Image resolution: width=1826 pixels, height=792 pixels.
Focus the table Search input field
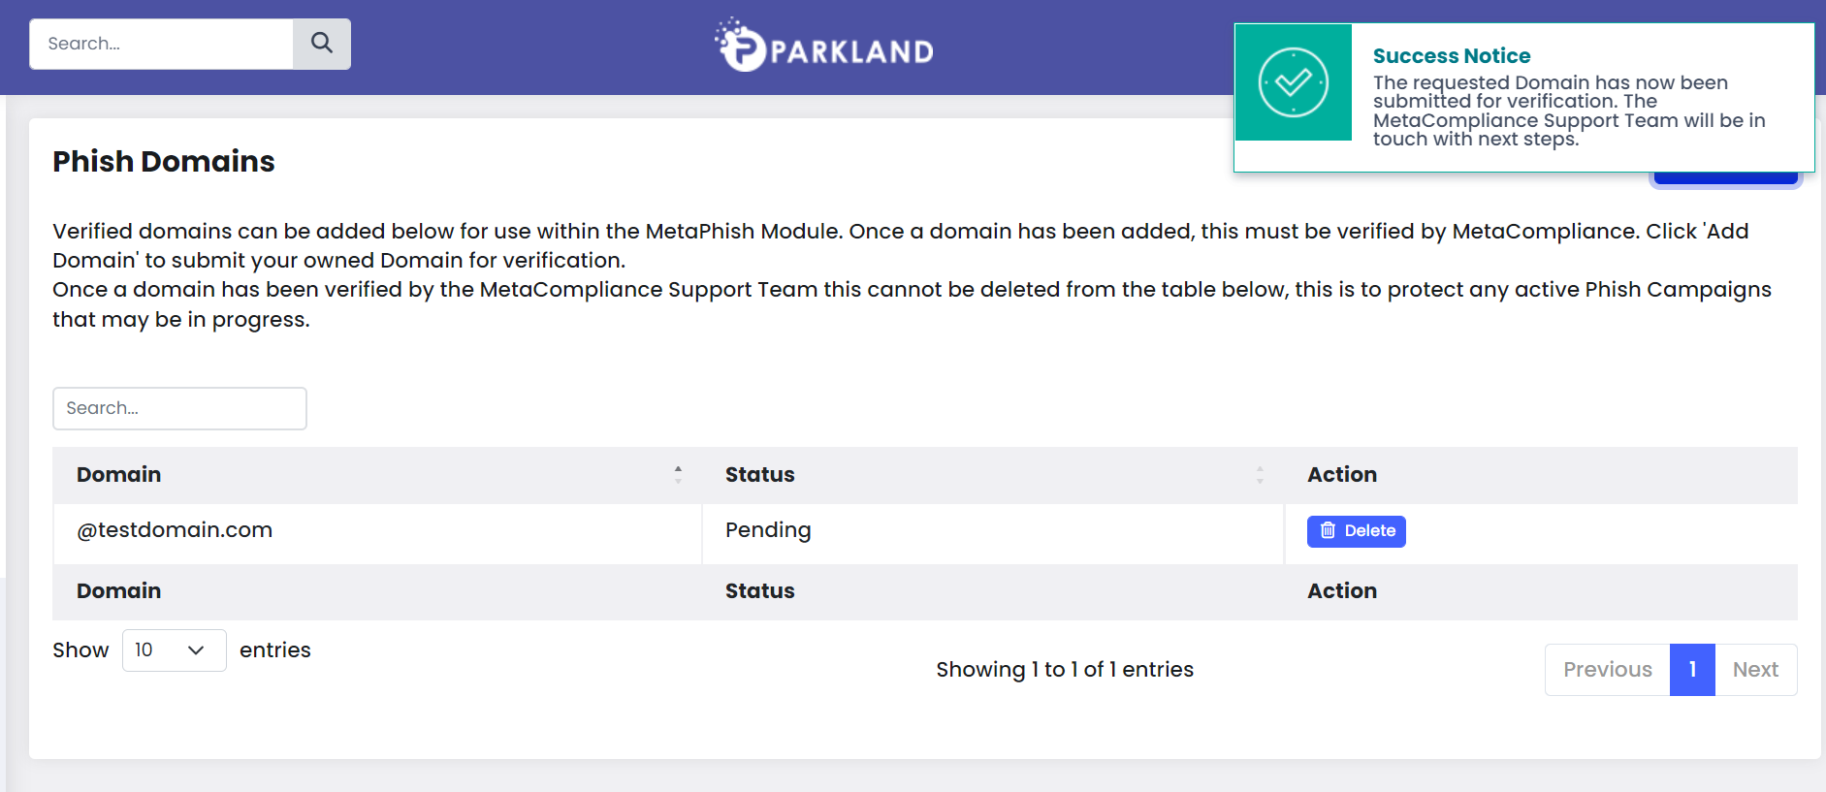[x=179, y=408]
